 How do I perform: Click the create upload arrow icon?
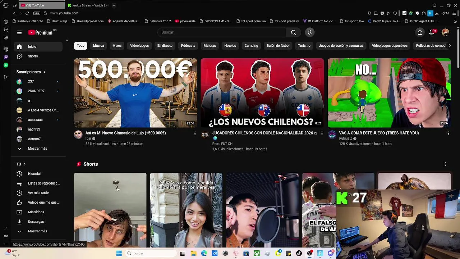[x=420, y=32]
